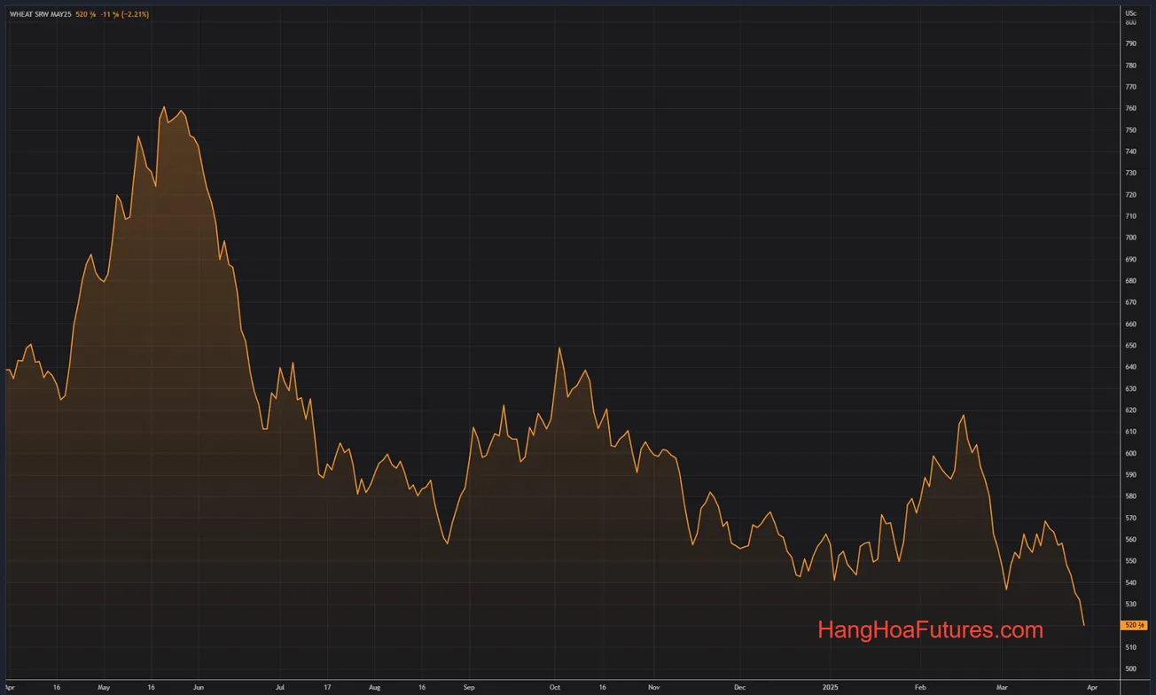
Task: Select the 760 level on price axis
Action: 1130,108
